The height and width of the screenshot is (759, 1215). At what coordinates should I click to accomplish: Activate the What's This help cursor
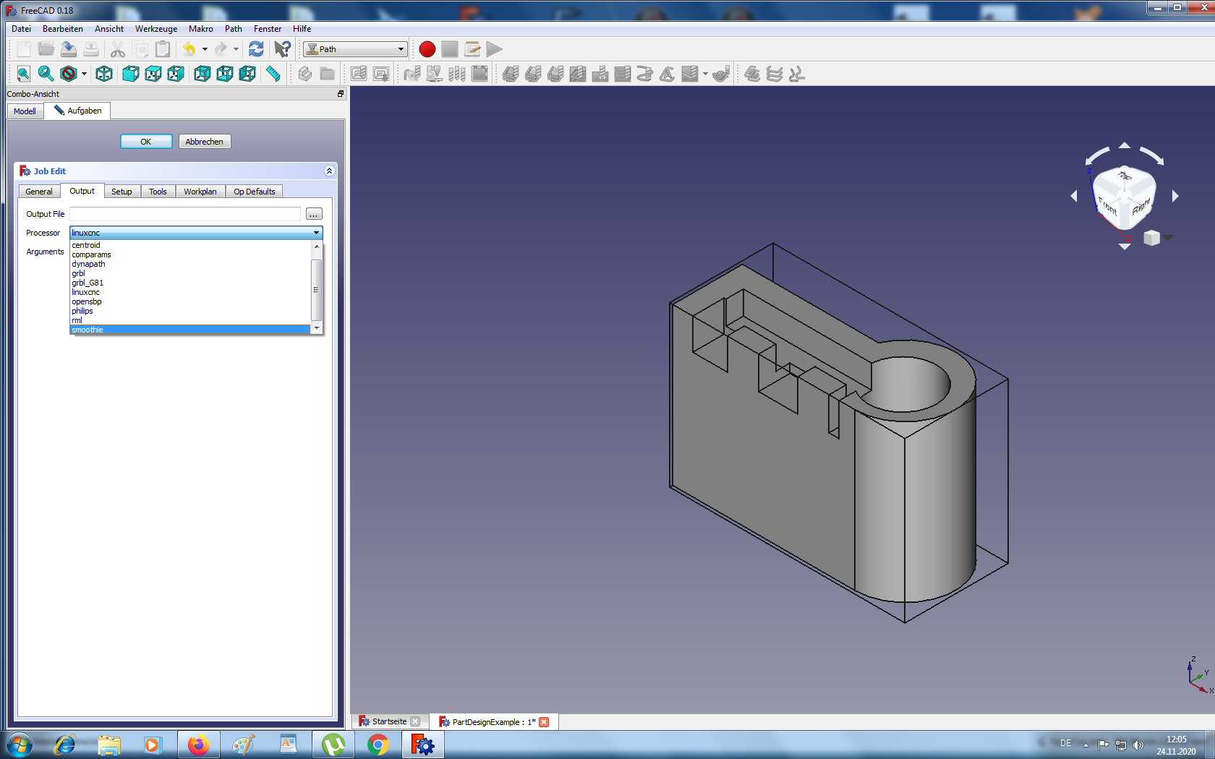[x=282, y=49]
